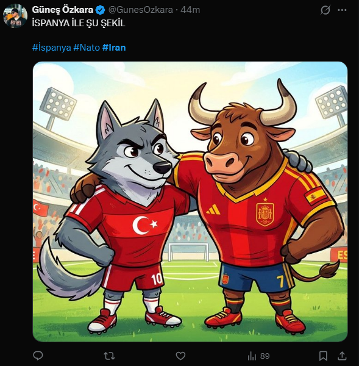Screen dimensions: 359x366
Task: Open the @GunesOzkara handle
Action: tap(141, 10)
